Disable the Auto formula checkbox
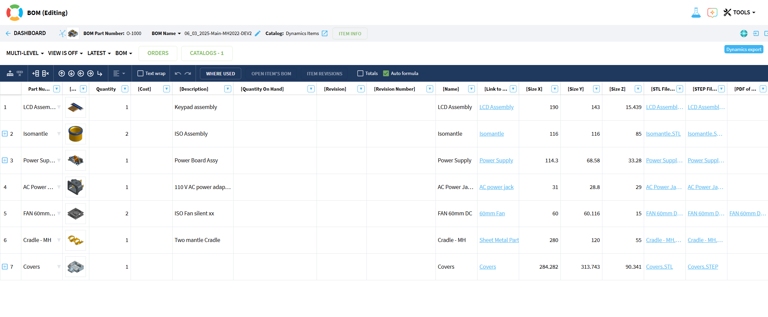Screen dimensions: 768x317 (x=386, y=74)
